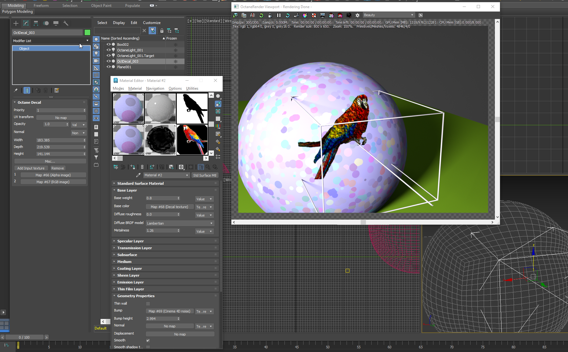Click the eyedropper pick-material icon in Material Editor
This screenshot has height=352, width=568.
(138, 175)
